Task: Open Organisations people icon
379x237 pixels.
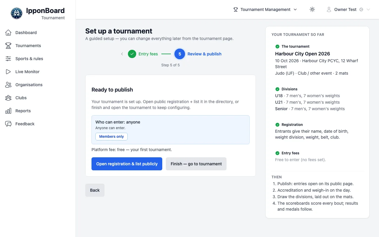Action: pos(8,85)
